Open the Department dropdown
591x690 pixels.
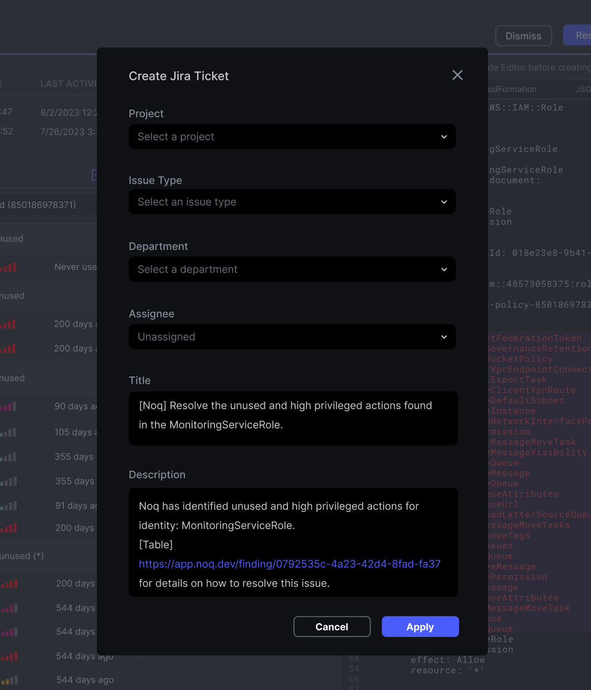click(292, 269)
